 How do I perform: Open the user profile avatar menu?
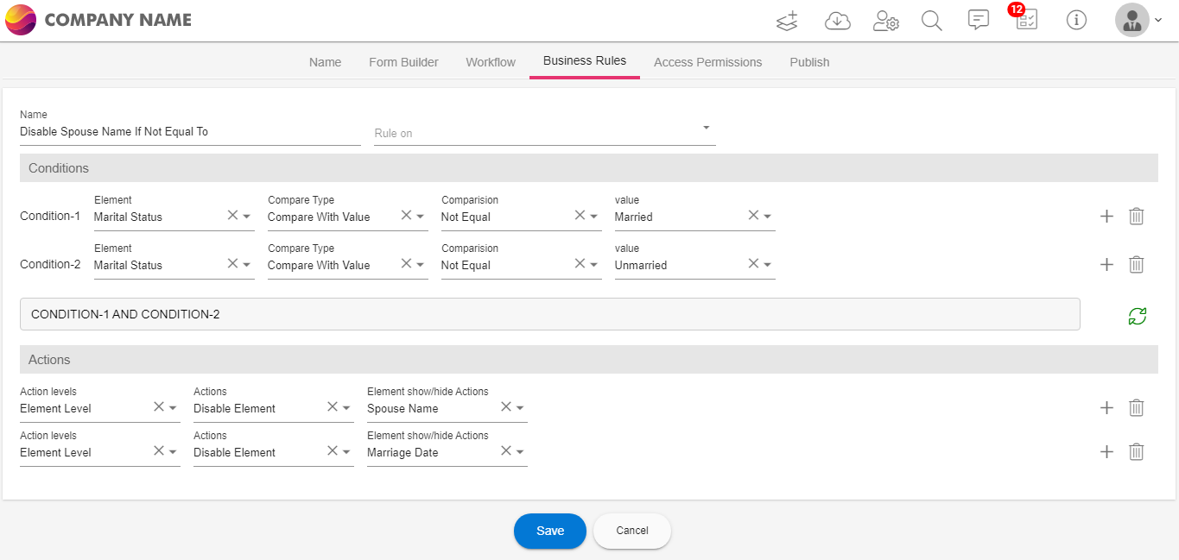[1131, 21]
